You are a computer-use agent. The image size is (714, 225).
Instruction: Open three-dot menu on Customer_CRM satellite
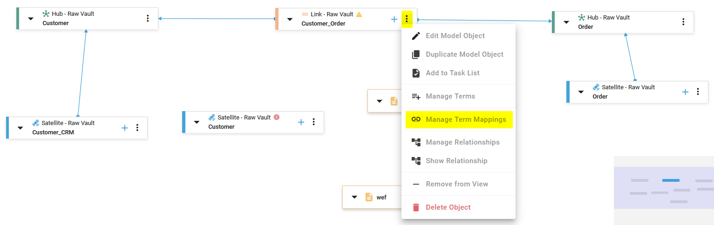pyautogui.click(x=137, y=128)
